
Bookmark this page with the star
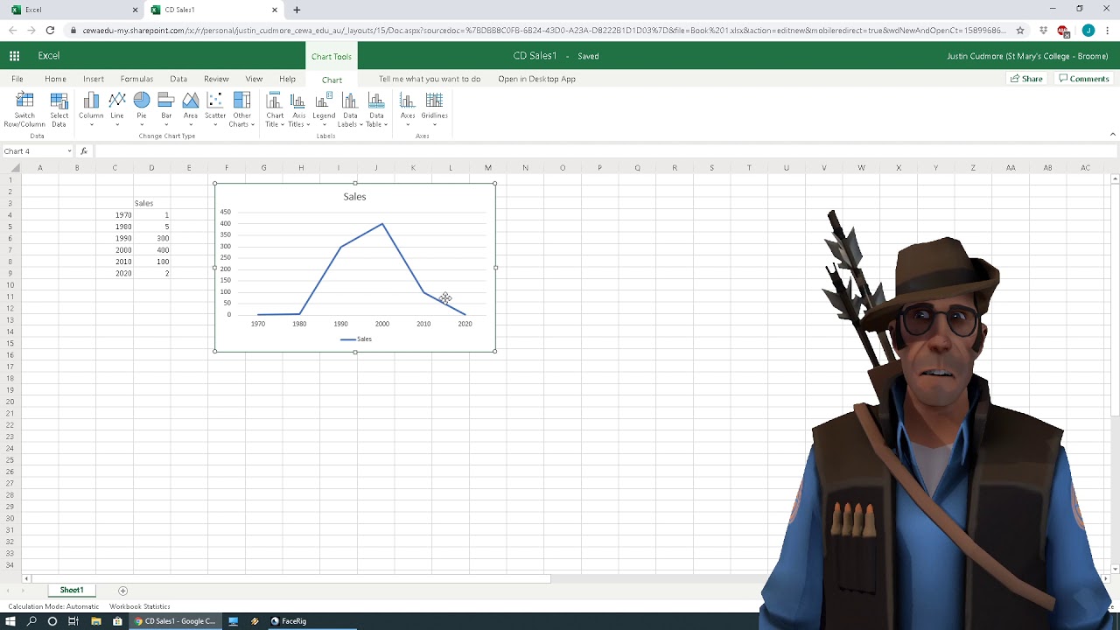[x=1020, y=31]
